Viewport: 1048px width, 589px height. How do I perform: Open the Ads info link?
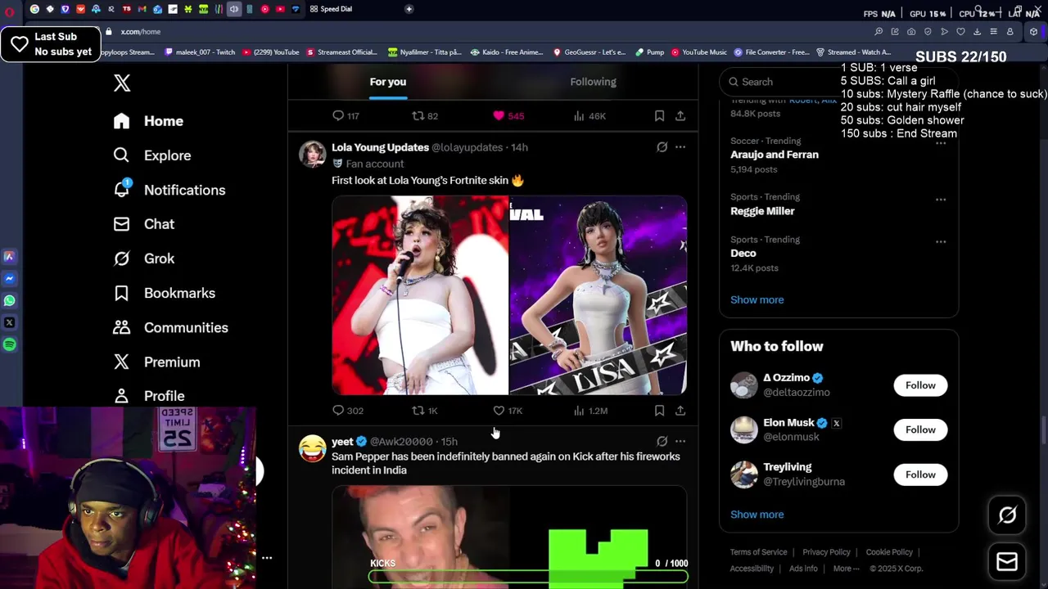(x=803, y=569)
